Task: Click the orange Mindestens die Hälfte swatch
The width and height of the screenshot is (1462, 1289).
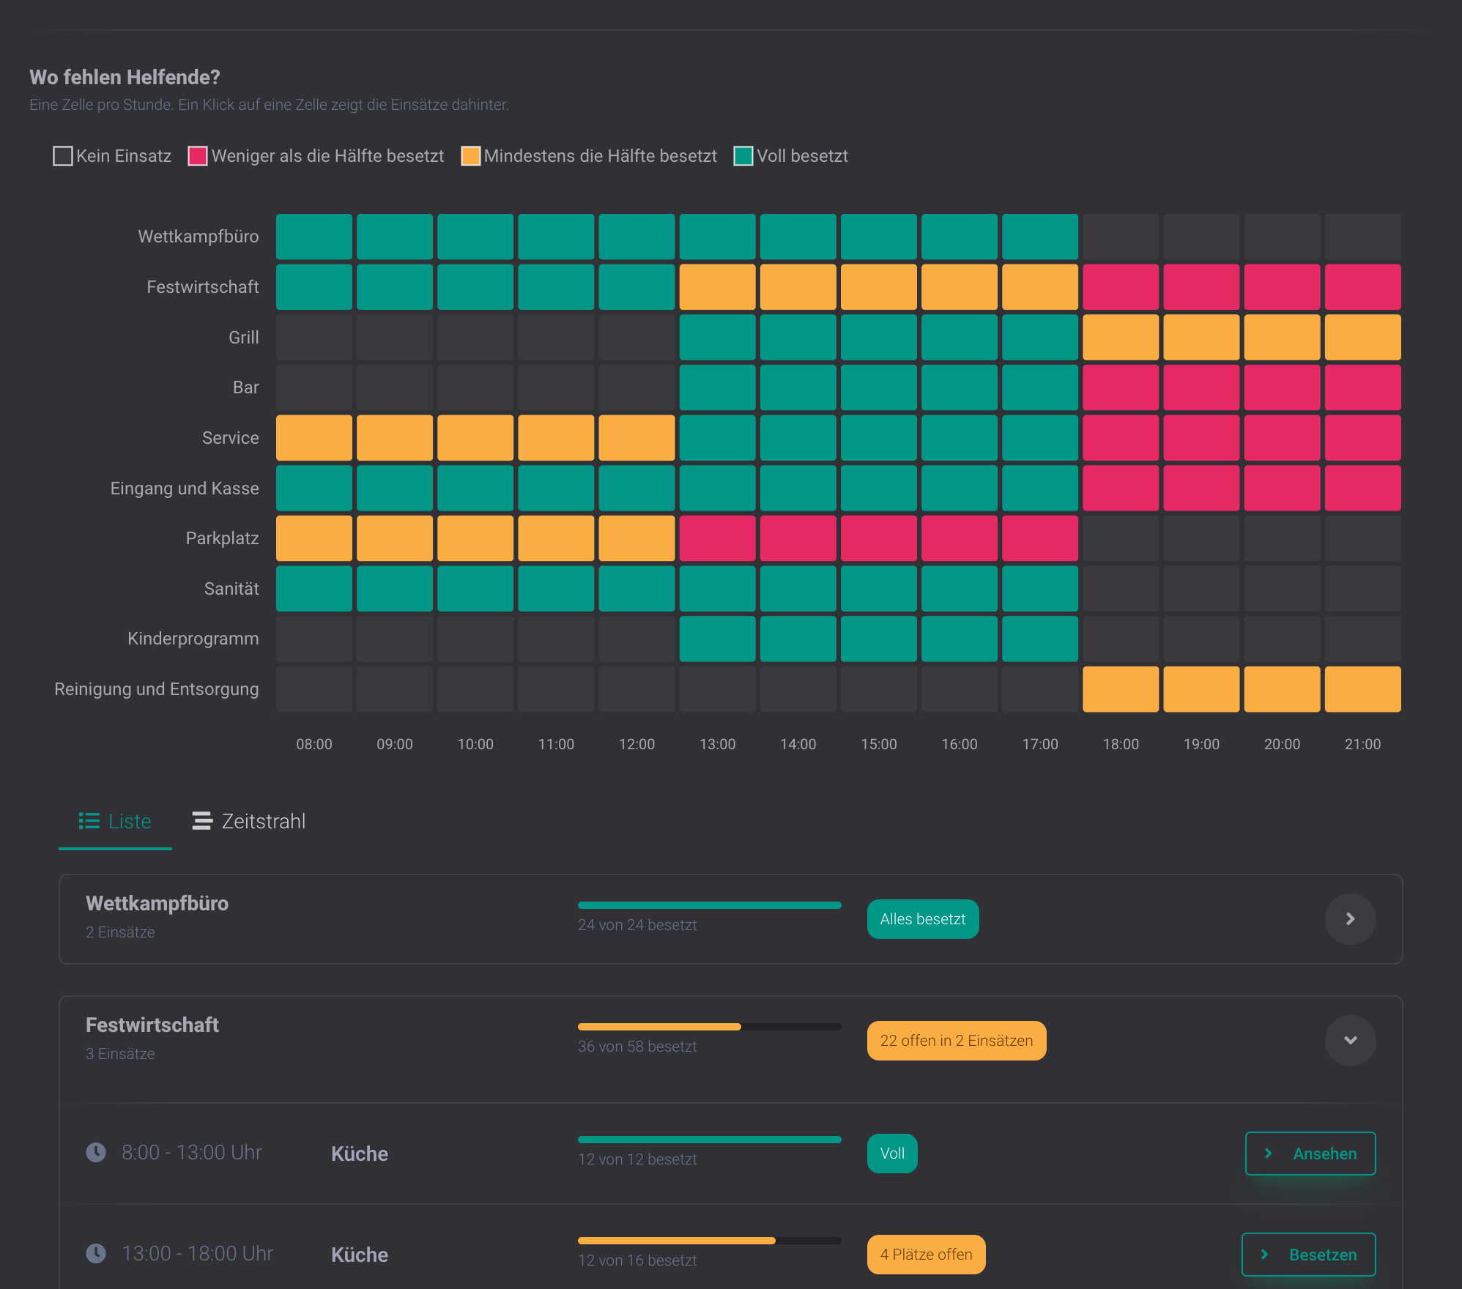Action: [471, 156]
